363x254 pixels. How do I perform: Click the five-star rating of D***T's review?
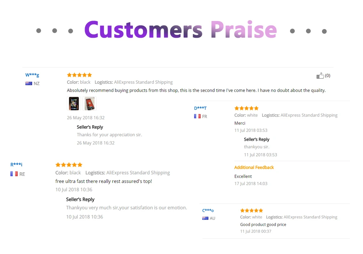tap(246, 108)
